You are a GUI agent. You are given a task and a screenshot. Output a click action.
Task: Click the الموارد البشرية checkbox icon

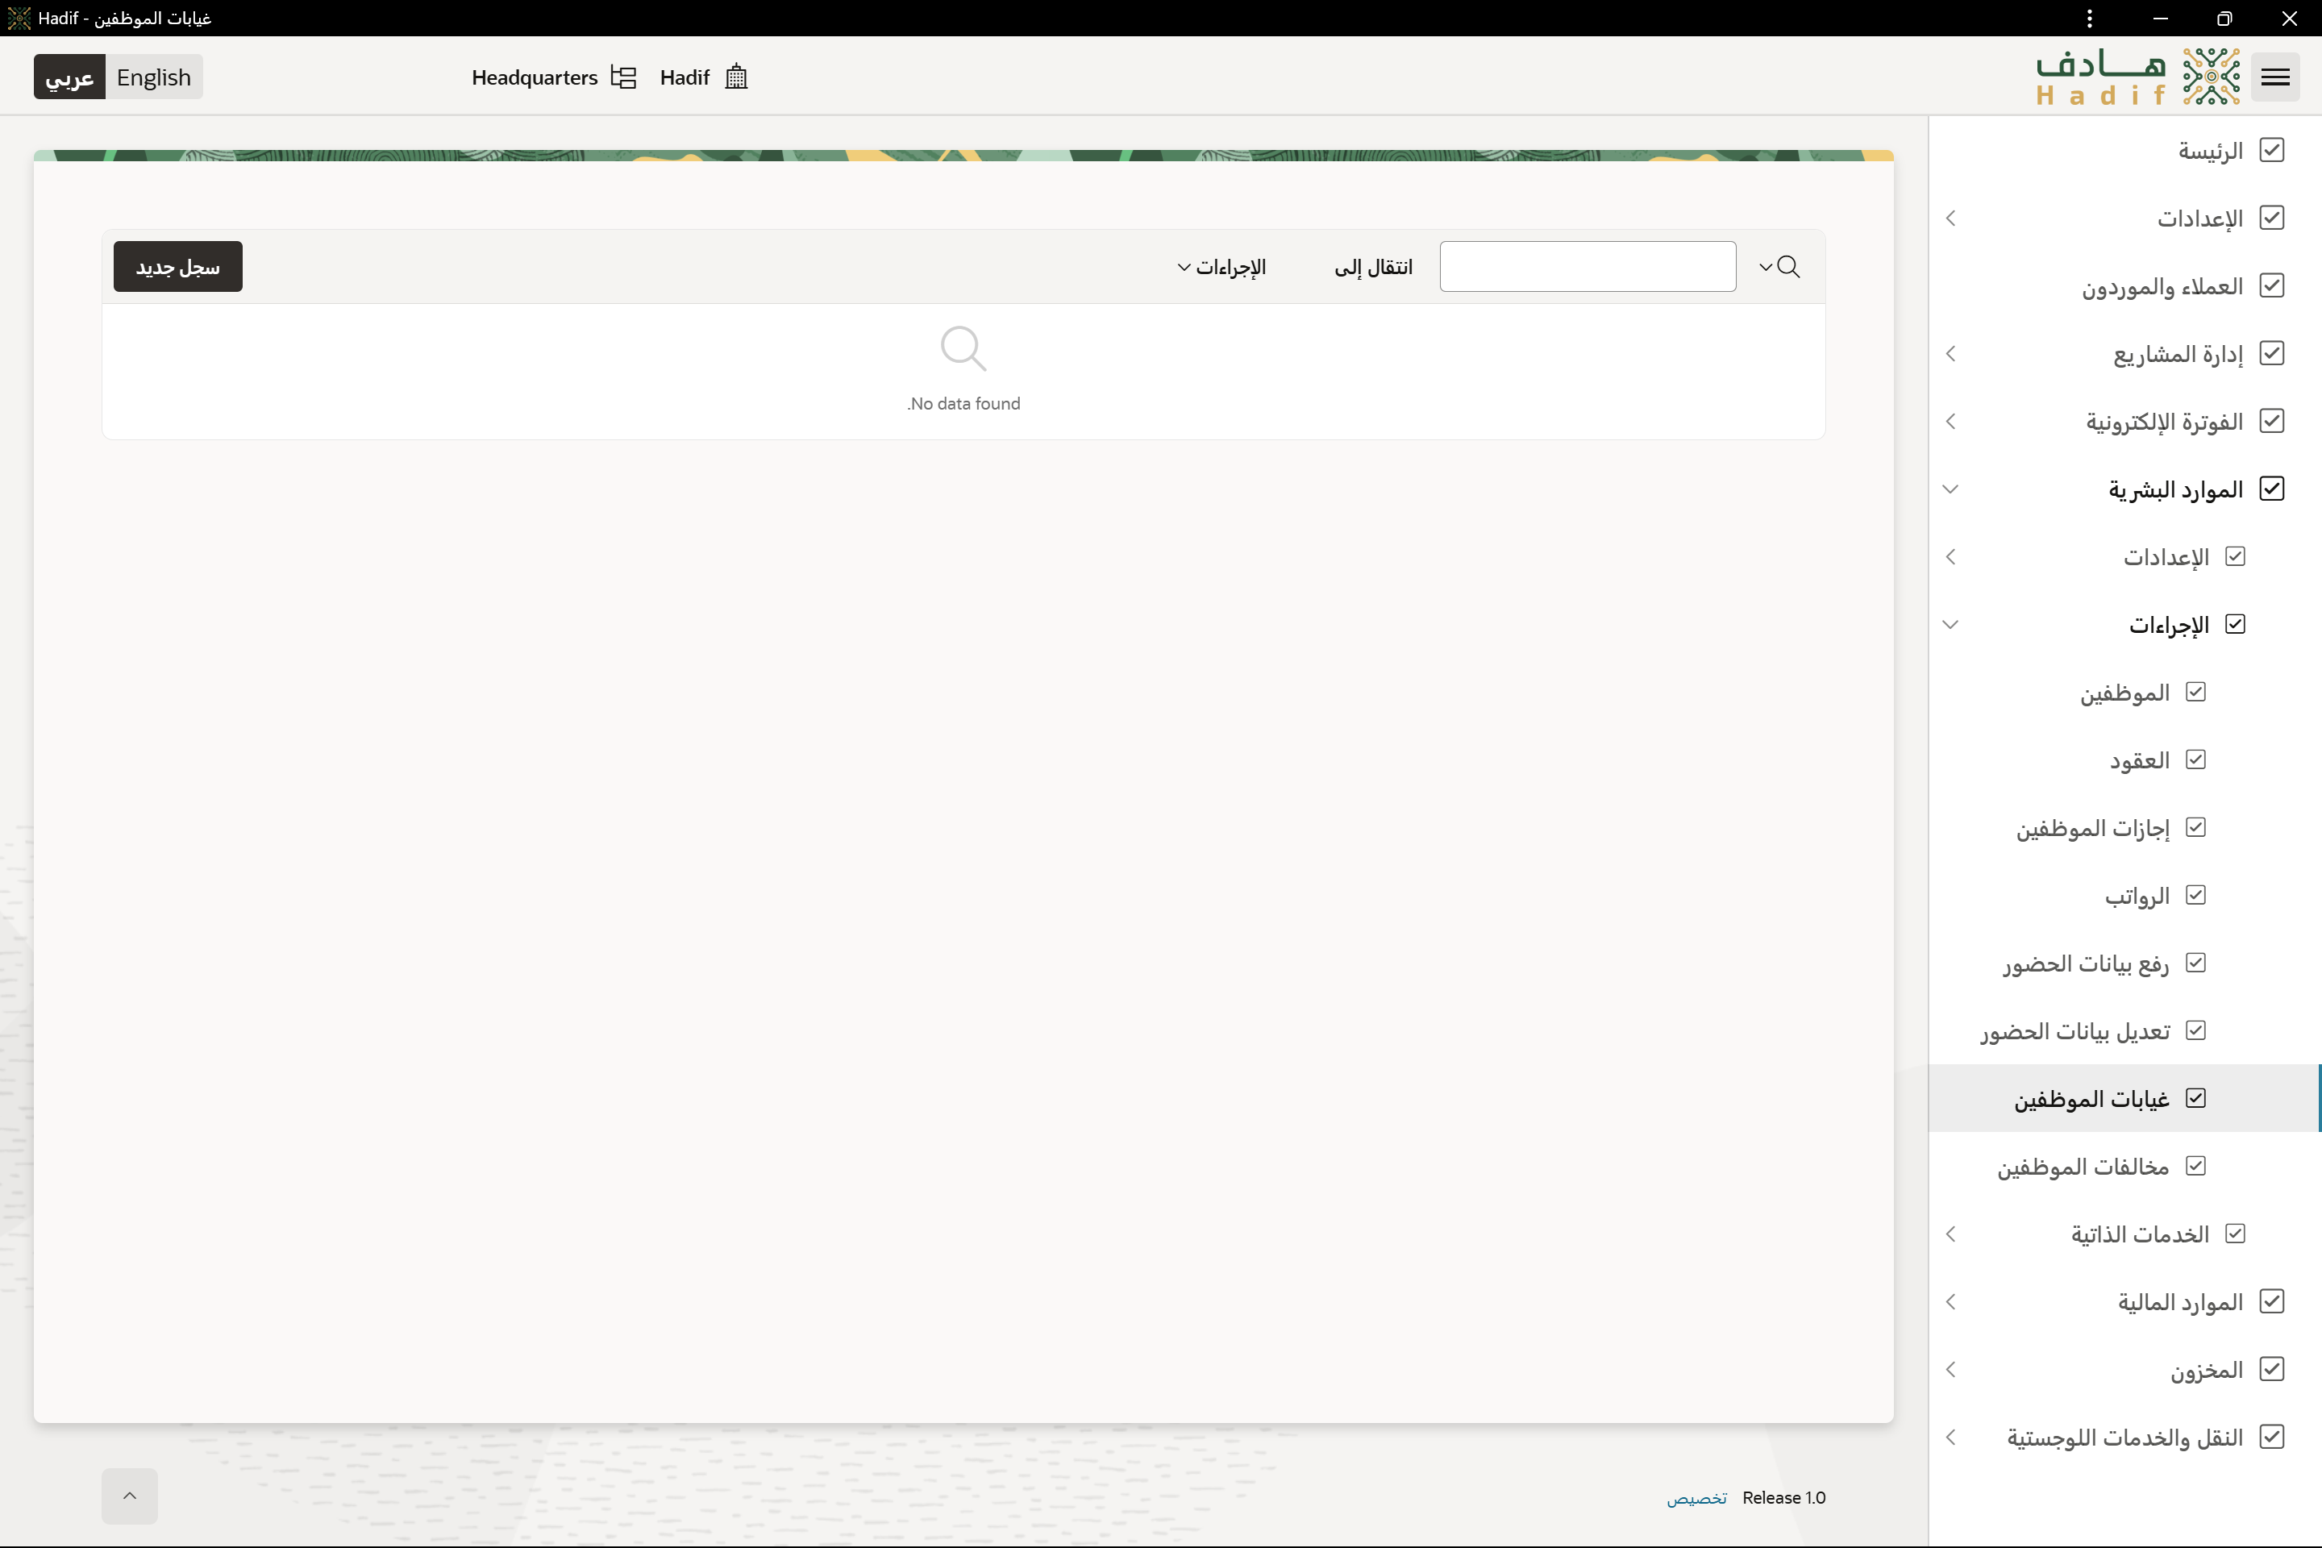(x=2272, y=489)
